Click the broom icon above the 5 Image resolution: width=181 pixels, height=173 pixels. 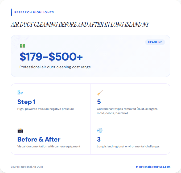tap(100, 93)
